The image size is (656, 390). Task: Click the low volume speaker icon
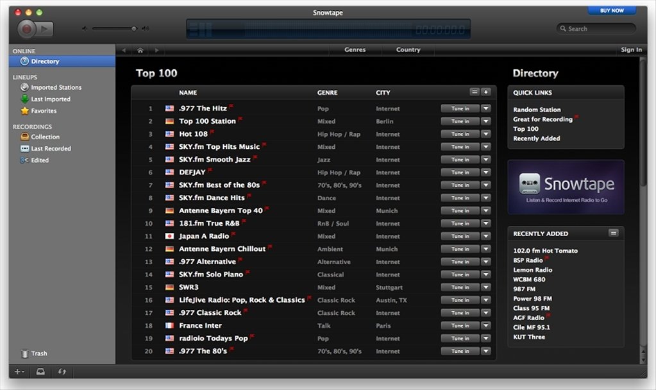[85, 28]
